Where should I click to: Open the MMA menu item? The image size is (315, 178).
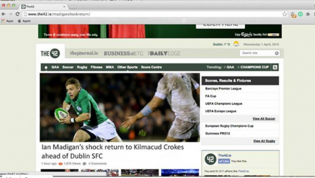[x=110, y=67]
